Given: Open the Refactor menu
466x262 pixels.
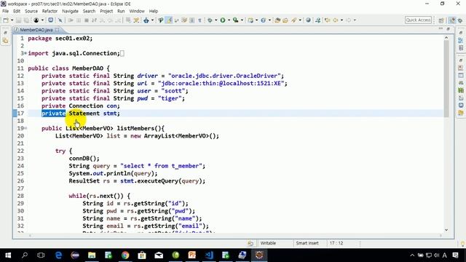Looking at the screenshot, I should point(50,11).
